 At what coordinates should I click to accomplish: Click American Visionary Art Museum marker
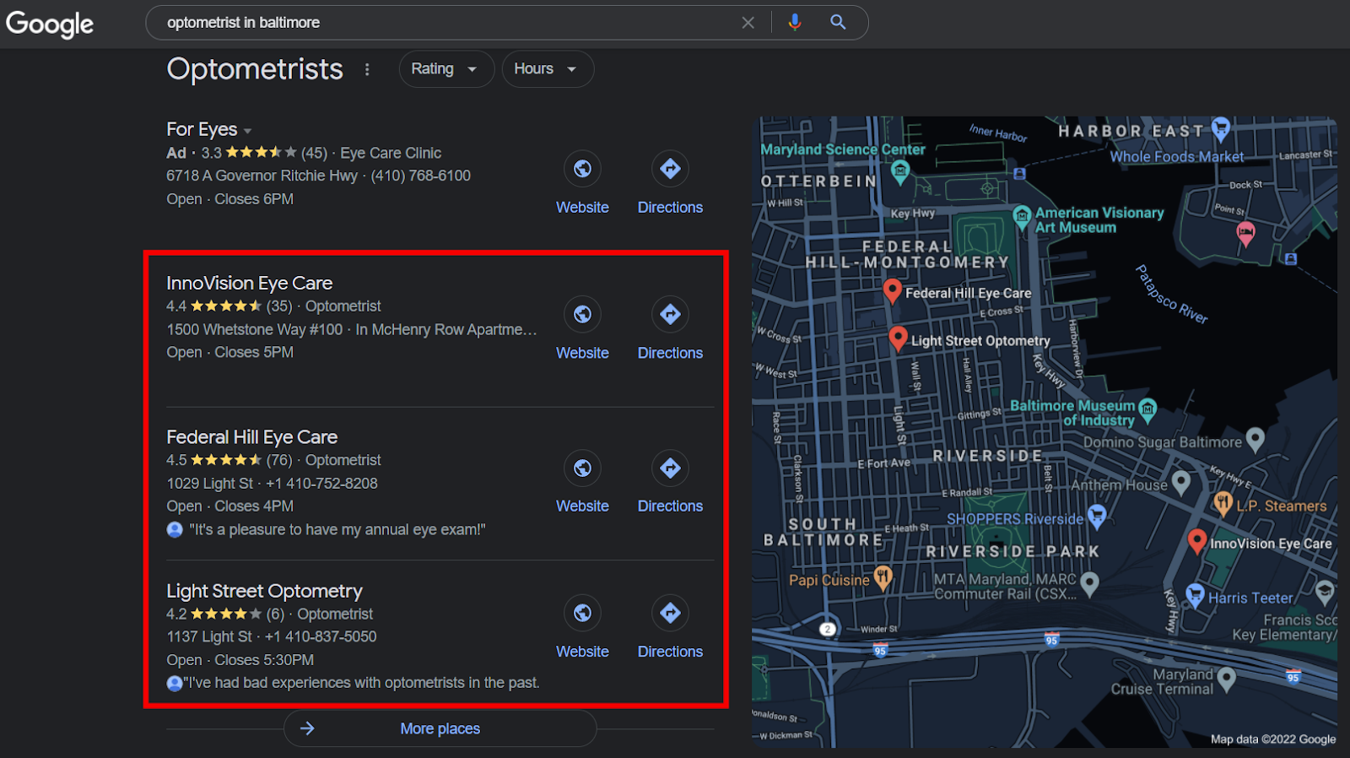tap(1022, 216)
